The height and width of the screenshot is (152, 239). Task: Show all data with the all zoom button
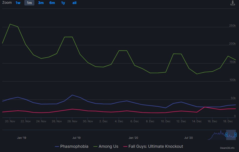pyautogui.click(x=74, y=3)
